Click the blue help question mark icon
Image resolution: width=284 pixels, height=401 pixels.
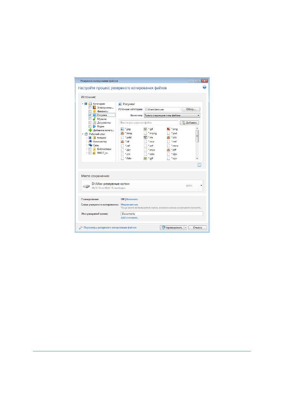click(204, 87)
